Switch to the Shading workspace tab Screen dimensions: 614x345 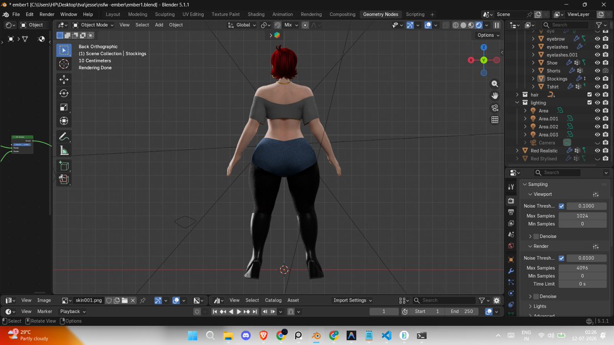pyautogui.click(x=256, y=14)
